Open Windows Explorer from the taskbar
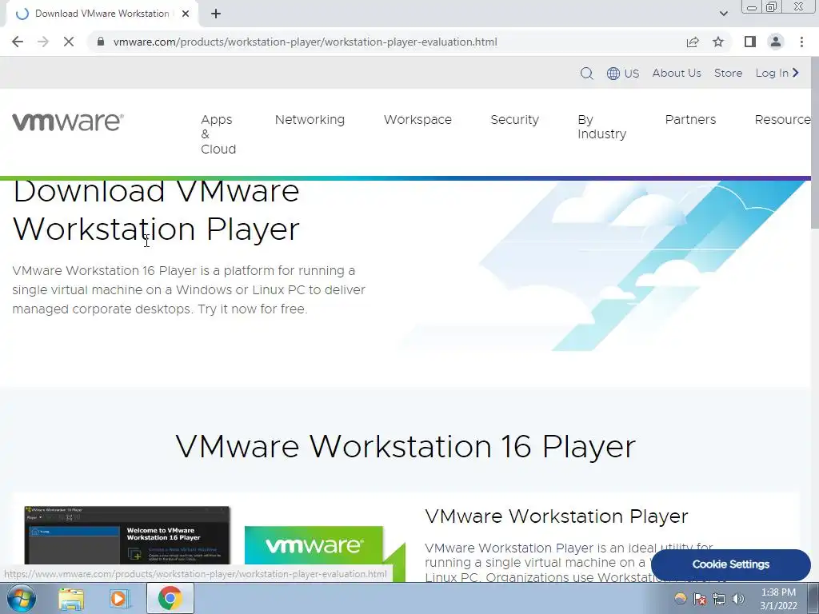 (71, 598)
